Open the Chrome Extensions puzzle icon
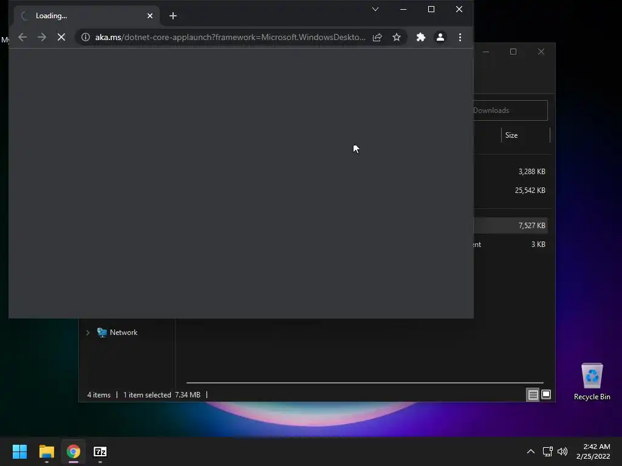 (x=421, y=37)
